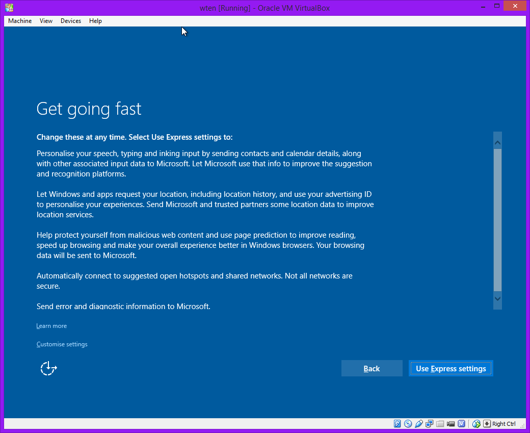
Task: Click the hard disk activity icon
Action: [397, 424]
